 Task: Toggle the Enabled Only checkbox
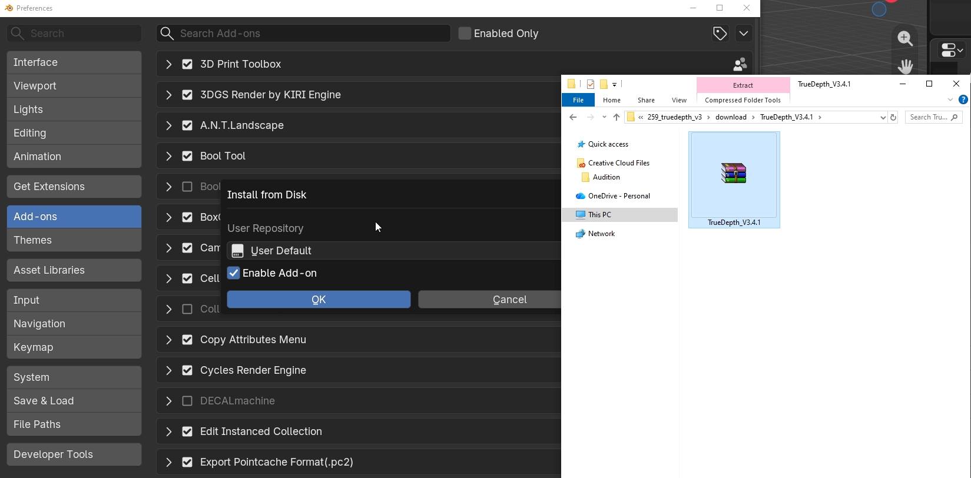[465, 34]
